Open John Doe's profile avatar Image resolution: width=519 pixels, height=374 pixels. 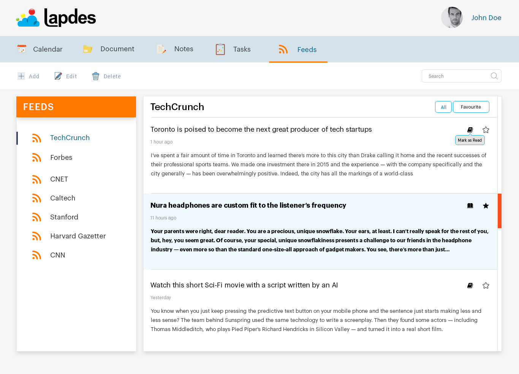452,17
